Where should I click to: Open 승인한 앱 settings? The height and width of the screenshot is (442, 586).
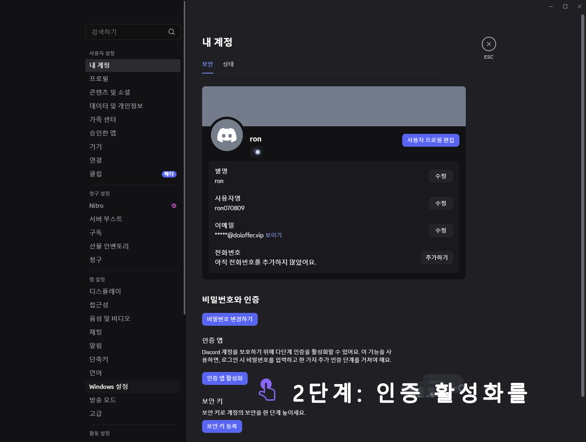[133, 133]
